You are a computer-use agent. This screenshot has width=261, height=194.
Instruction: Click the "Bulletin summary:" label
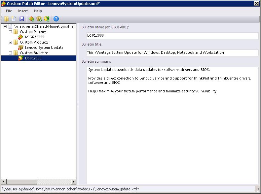click(x=96, y=61)
